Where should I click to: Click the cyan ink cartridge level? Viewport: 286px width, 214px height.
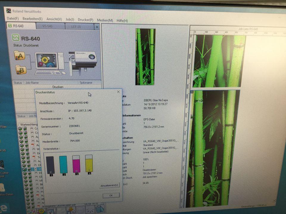[x=63, y=165]
